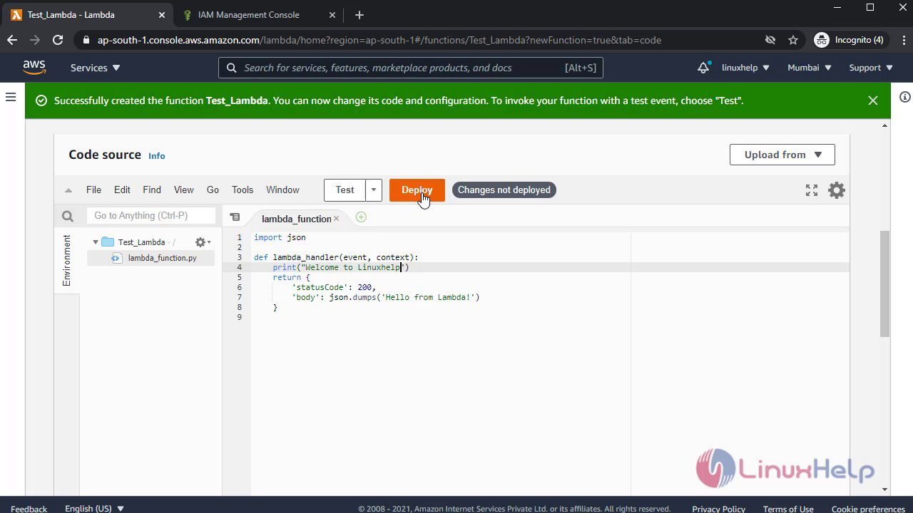This screenshot has height=513, width=913.
Task: Collapse the editor menu bar arrow
Action: coord(68,190)
